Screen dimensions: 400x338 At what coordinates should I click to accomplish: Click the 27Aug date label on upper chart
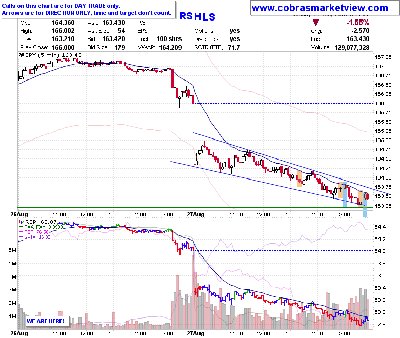196,214
